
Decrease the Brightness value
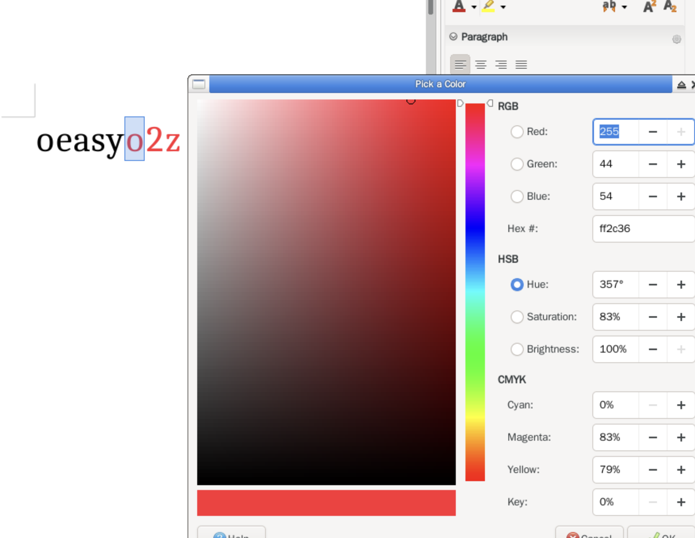653,349
